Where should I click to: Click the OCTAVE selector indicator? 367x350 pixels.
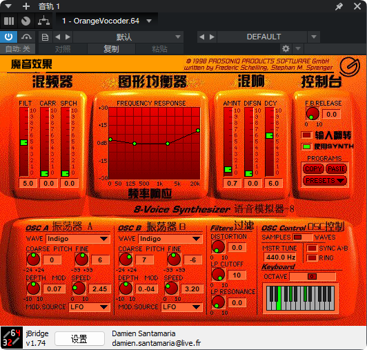(x=312, y=276)
